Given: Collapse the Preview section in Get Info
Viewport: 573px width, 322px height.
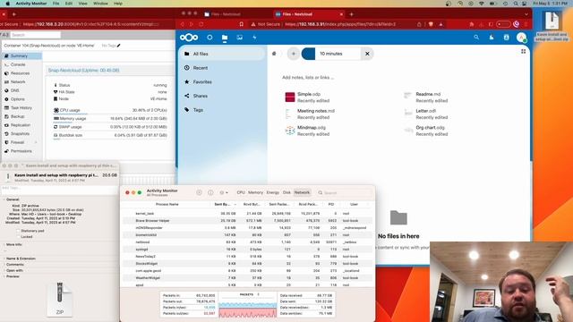Looking at the screenshot, I should (x=4, y=276).
